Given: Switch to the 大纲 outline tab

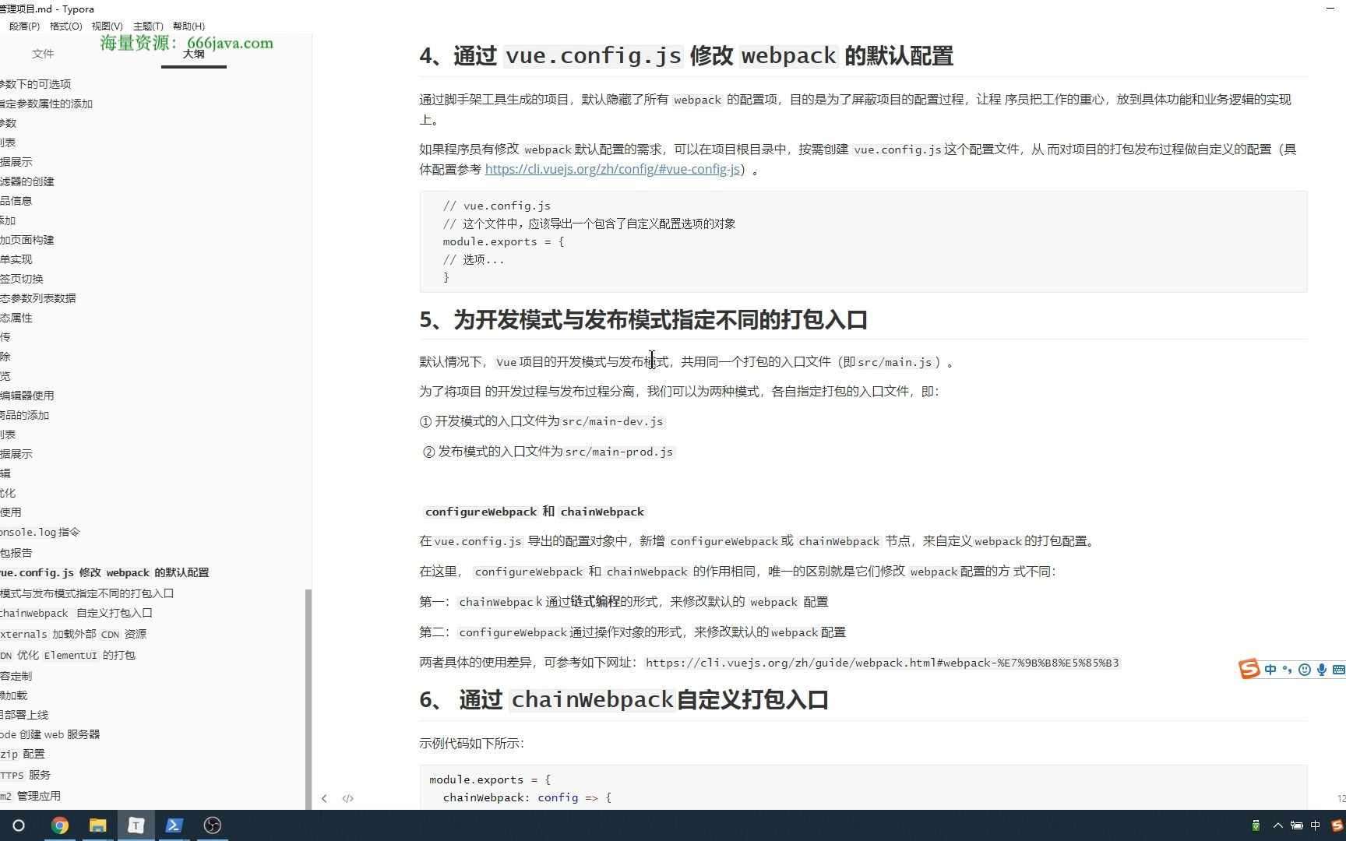Looking at the screenshot, I should (194, 54).
